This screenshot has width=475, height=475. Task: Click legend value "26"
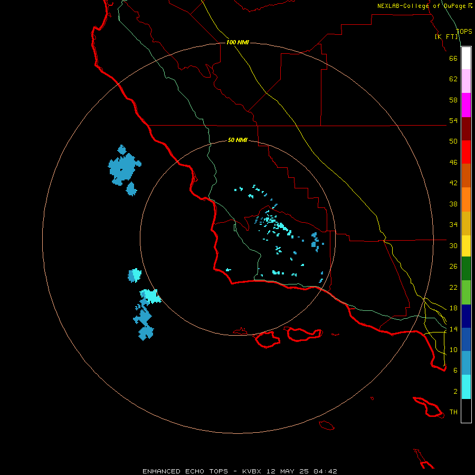453,267
